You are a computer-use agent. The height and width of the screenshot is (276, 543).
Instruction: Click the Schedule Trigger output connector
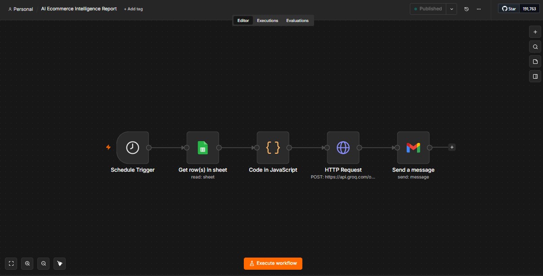point(149,147)
